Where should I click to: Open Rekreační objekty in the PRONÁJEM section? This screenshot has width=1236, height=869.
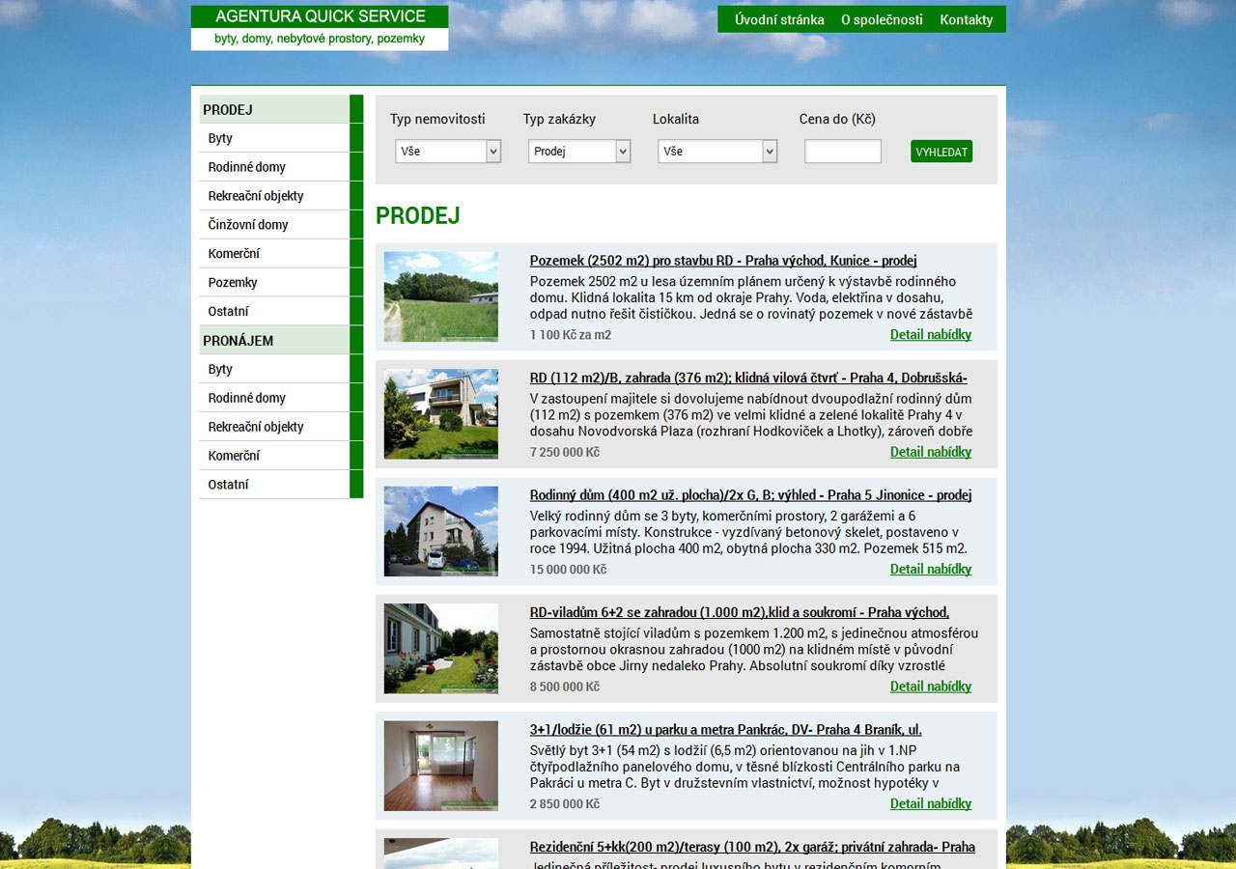pos(281,427)
